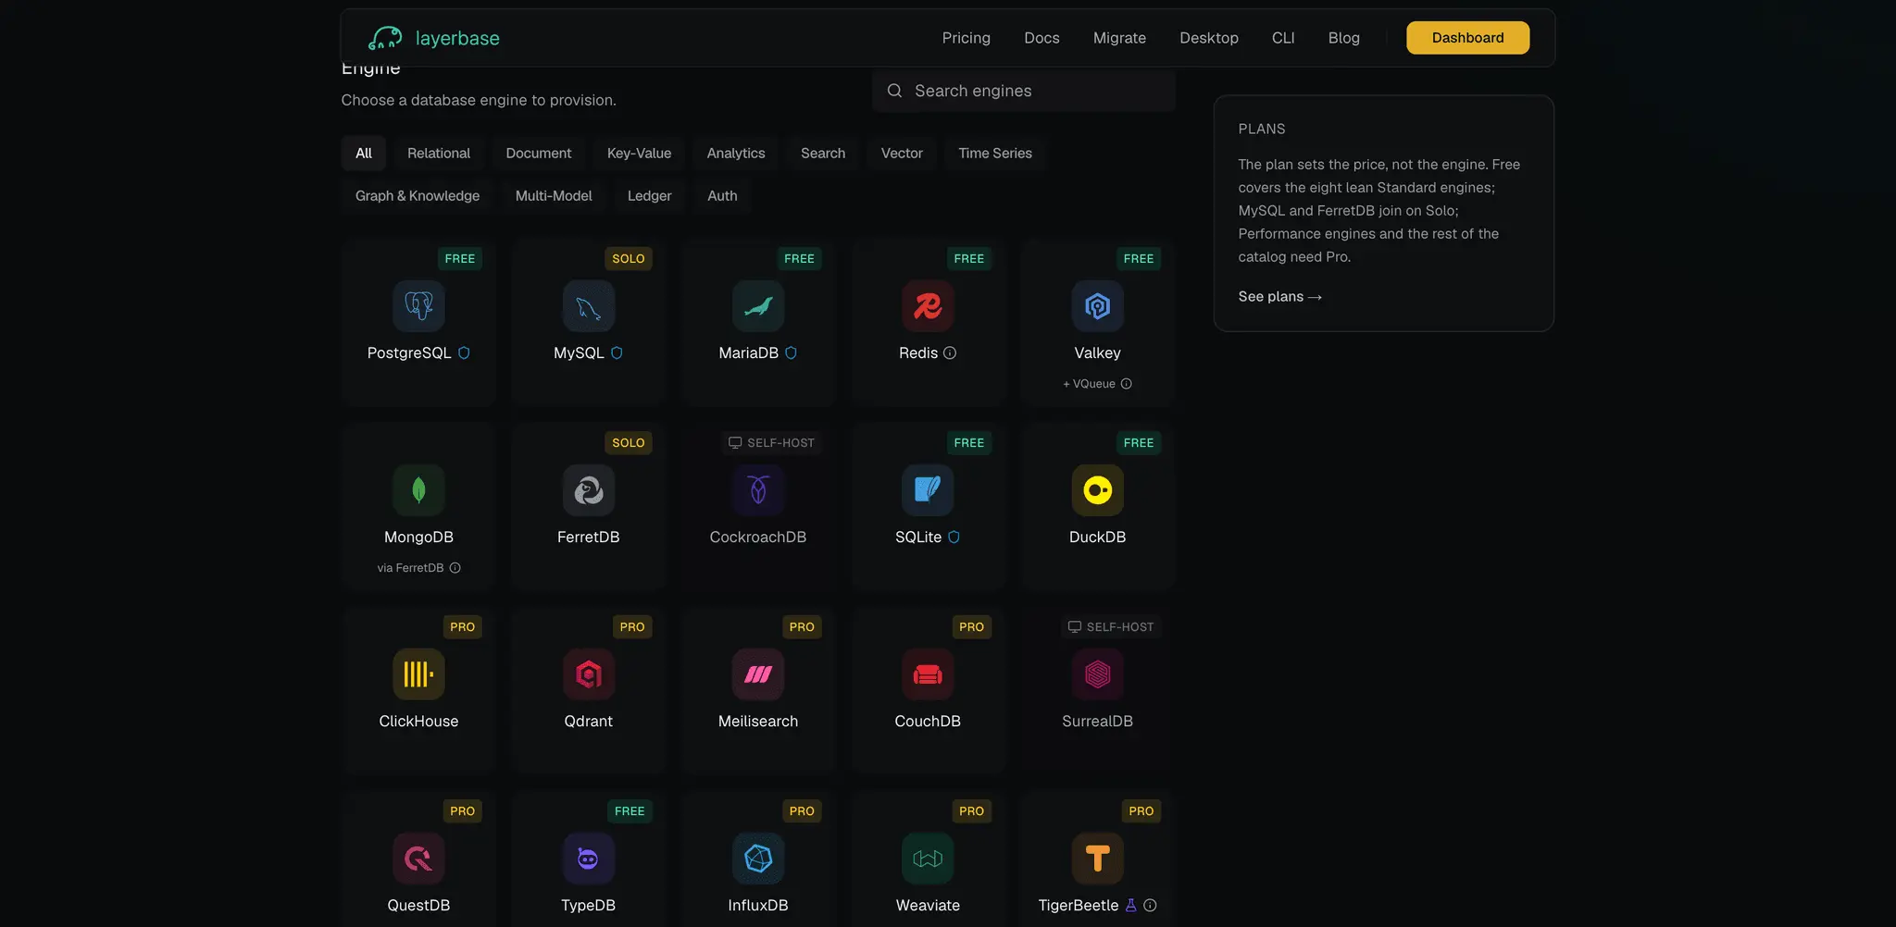The image size is (1896, 927).
Task: Filter engines by Analytics
Action: [736, 154]
